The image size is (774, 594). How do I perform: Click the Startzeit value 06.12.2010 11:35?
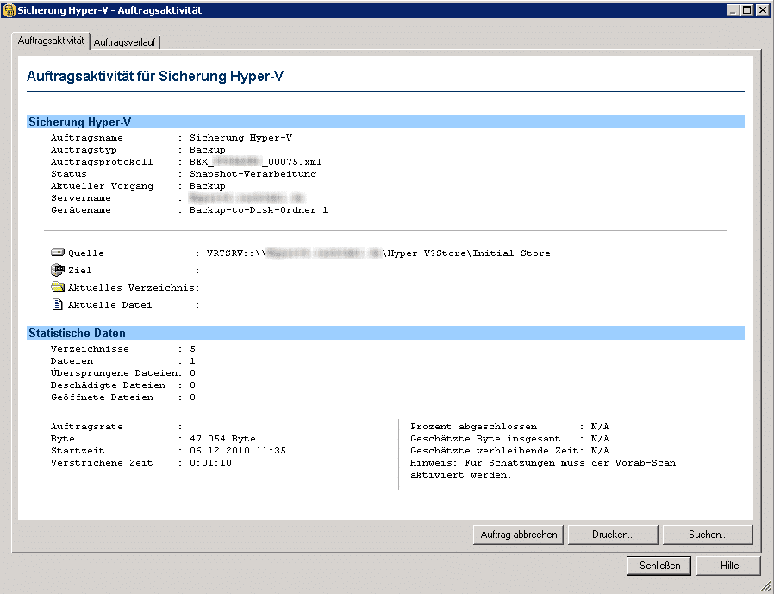pos(238,450)
